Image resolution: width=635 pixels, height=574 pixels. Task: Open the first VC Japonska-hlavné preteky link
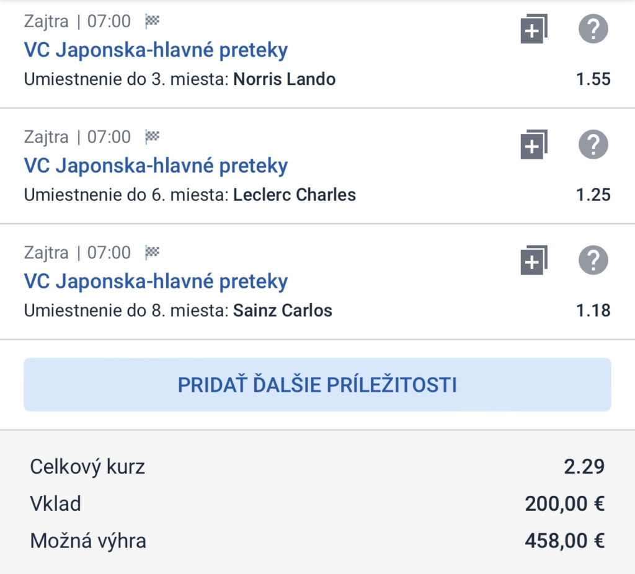[156, 50]
